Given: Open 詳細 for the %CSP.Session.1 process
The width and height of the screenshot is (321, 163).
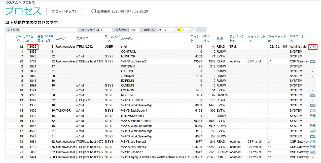Looking at the screenshot, I should tap(312, 152).
